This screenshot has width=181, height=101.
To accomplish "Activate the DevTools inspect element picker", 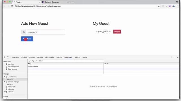I will pos(5,57).
